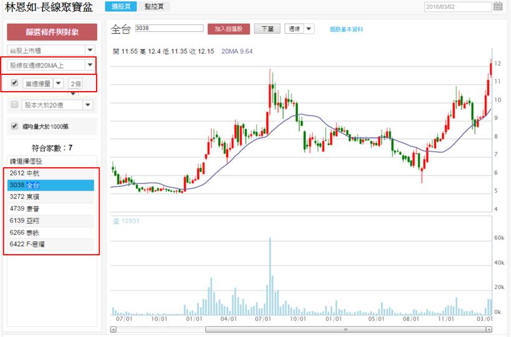This screenshot has height=337, width=511.
Task: Select stock 3272 東碩 in the list
Action: click(51, 197)
